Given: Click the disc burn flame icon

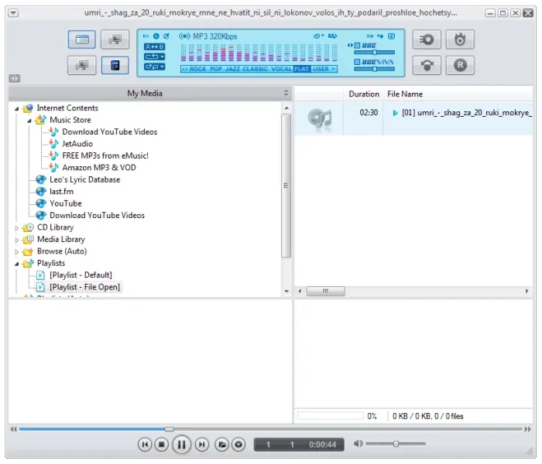Looking at the screenshot, I should pyautogui.click(x=460, y=39).
